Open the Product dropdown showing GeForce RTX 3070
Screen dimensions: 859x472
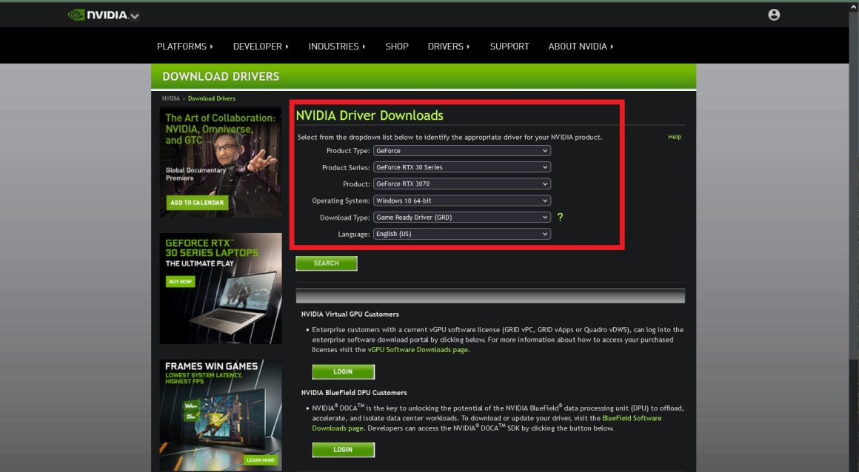click(x=462, y=184)
